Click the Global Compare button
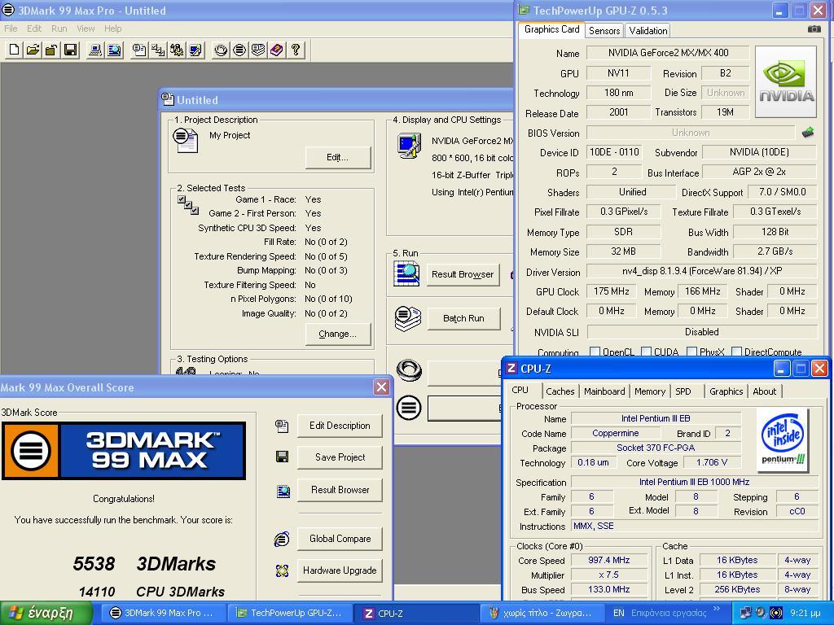The image size is (834, 625). (x=340, y=539)
